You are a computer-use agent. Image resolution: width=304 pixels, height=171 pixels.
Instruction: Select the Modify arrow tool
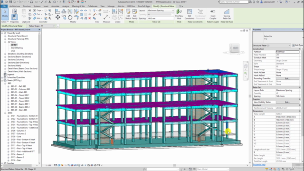[5, 14]
